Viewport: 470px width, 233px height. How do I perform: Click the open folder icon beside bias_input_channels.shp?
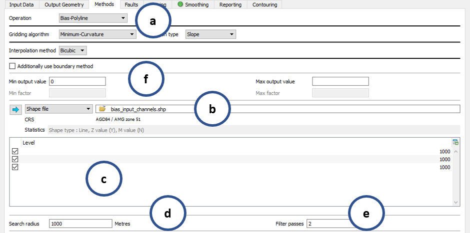(102, 109)
